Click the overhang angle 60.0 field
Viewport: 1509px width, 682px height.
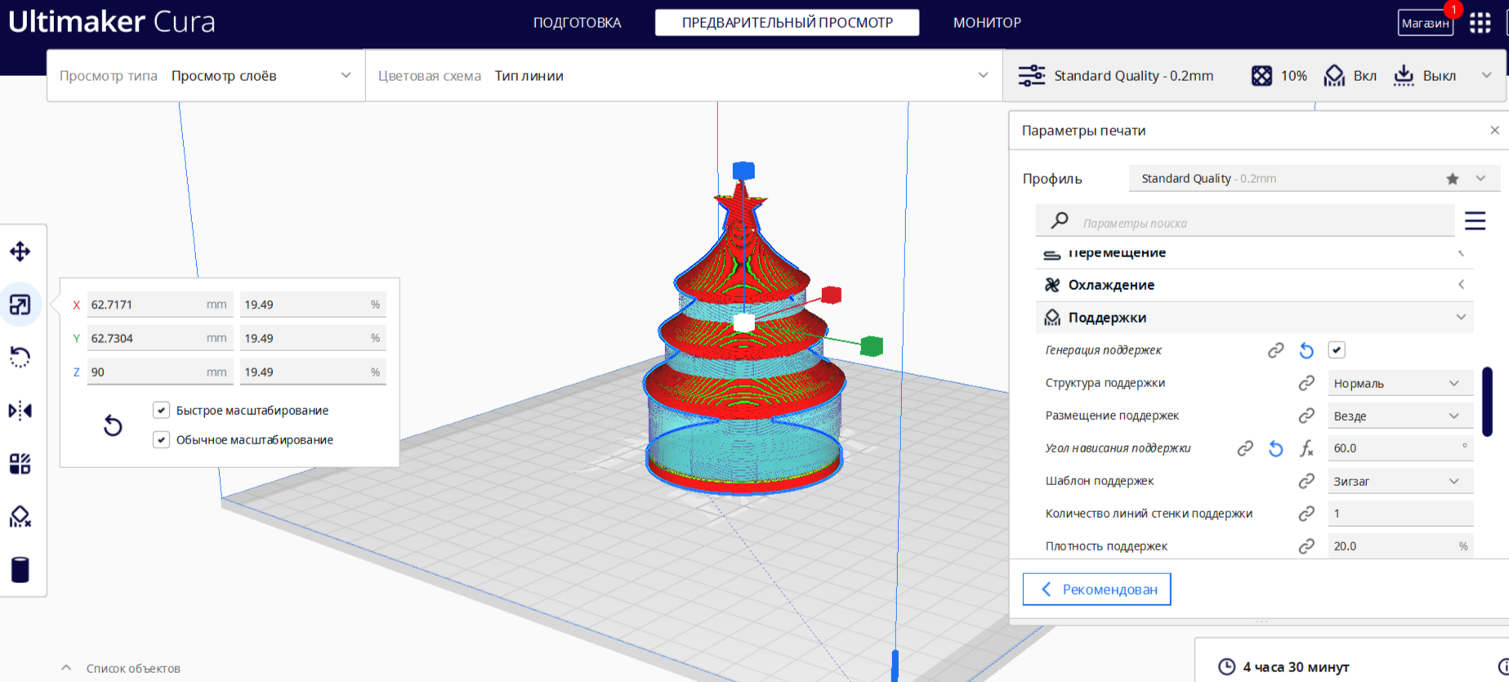[x=1400, y=448]
